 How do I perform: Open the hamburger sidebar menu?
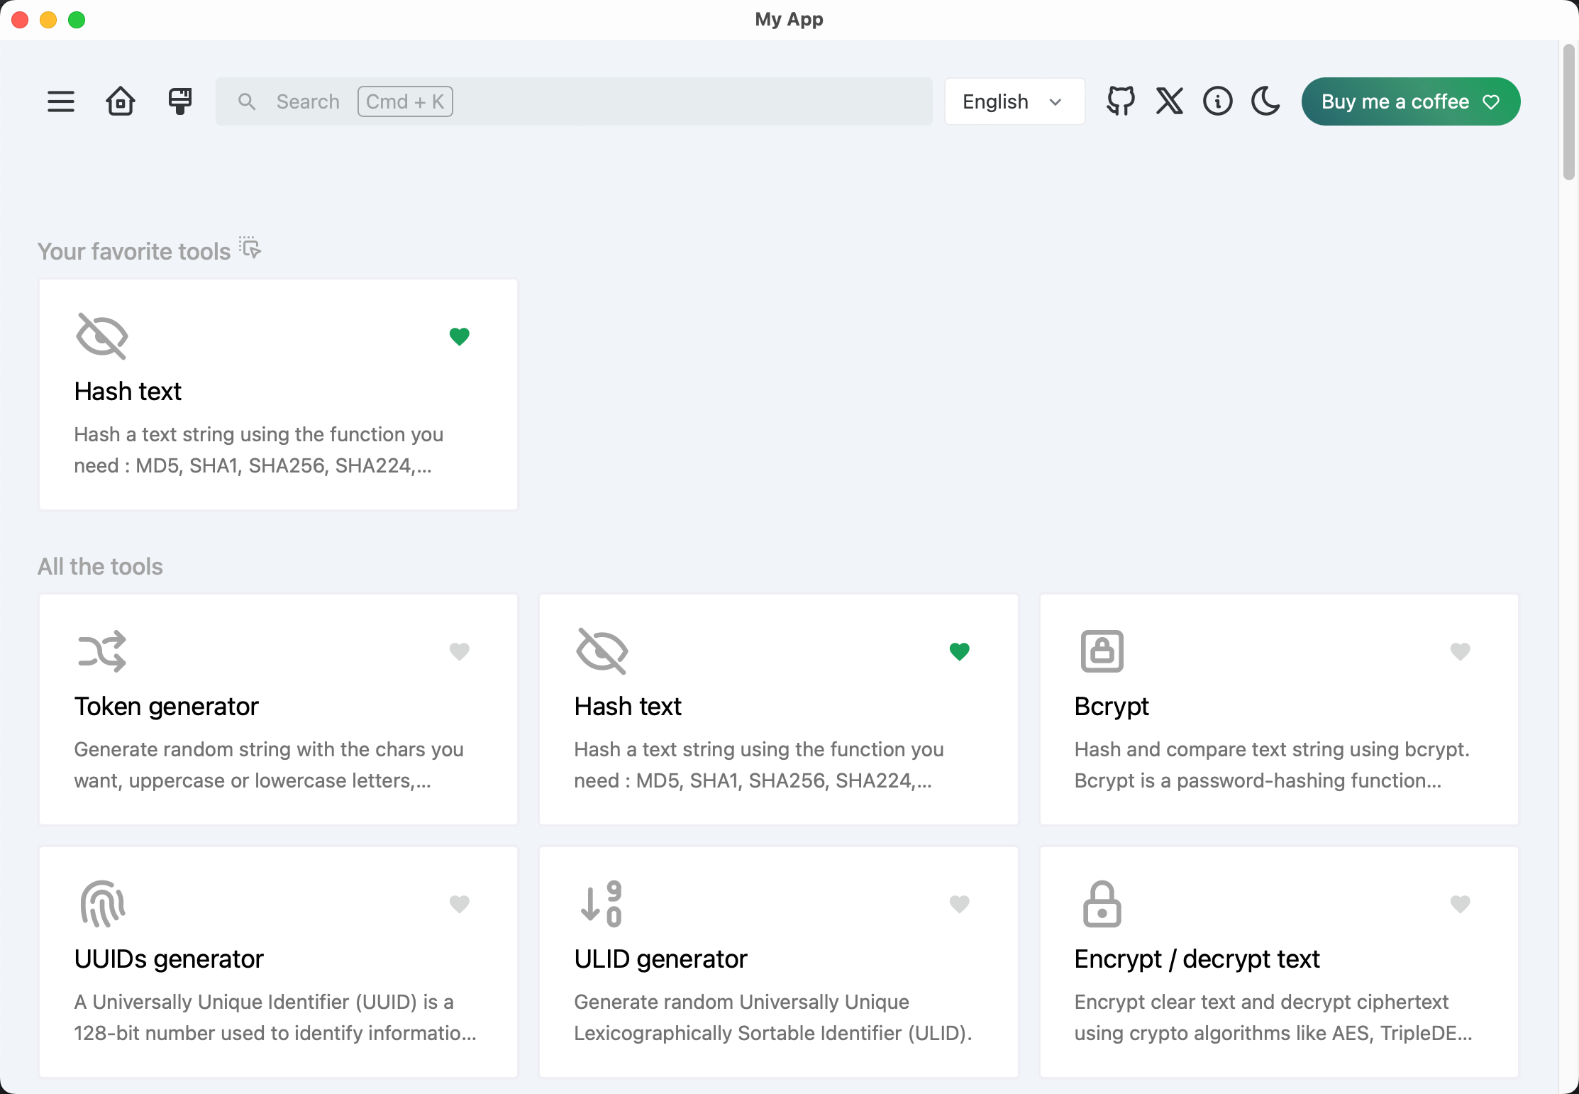click(x=61, y=101)
